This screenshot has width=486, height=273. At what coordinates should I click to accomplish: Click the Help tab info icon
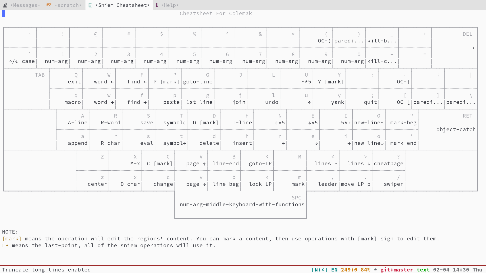[157, 5]
